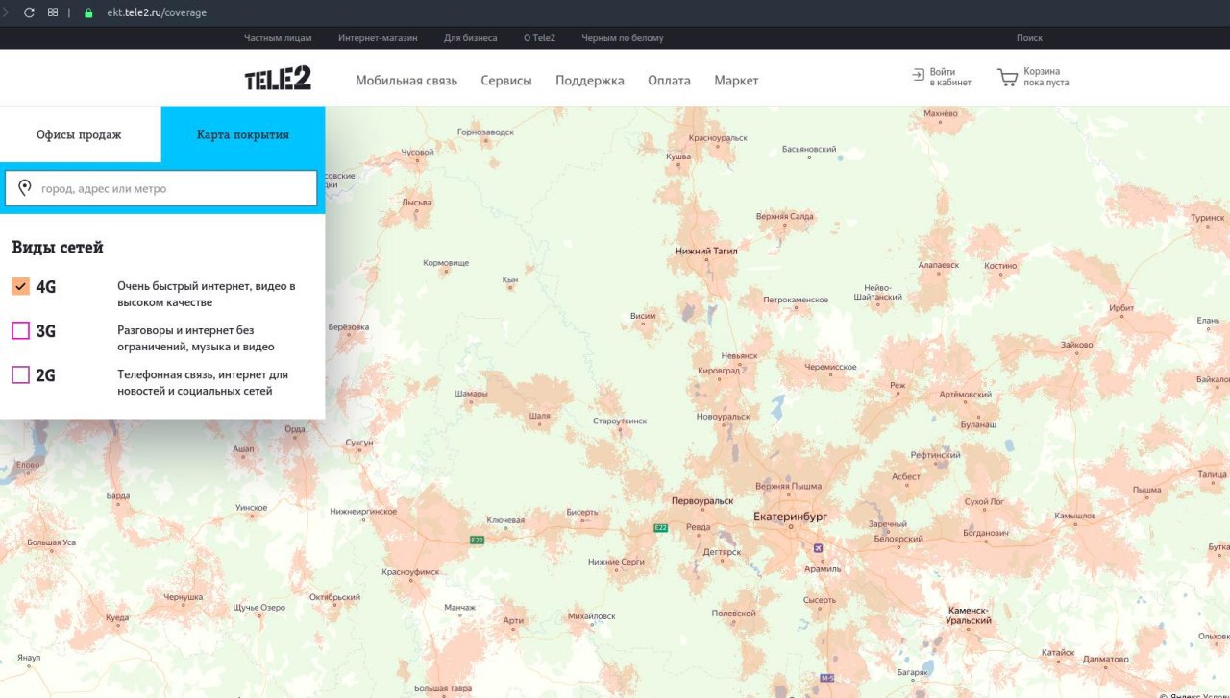Click Нижние Серги label on the map

pyautogui.click(x=616, y=561)
